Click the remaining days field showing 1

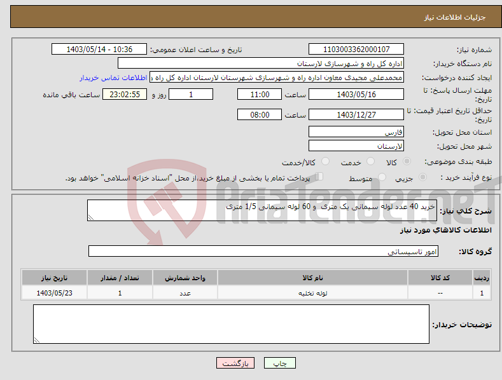pyautogui.click(x=191, y=94)
